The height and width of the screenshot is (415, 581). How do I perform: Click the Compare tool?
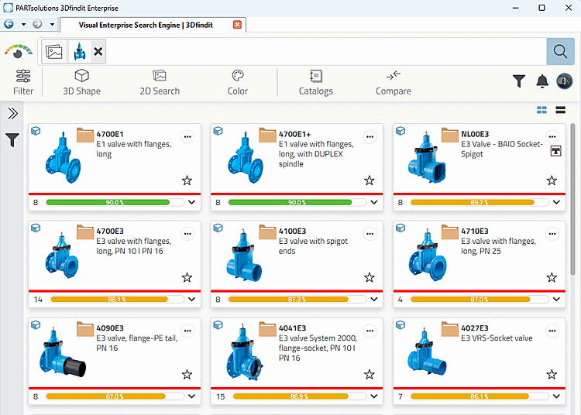[x=393, y=82]
